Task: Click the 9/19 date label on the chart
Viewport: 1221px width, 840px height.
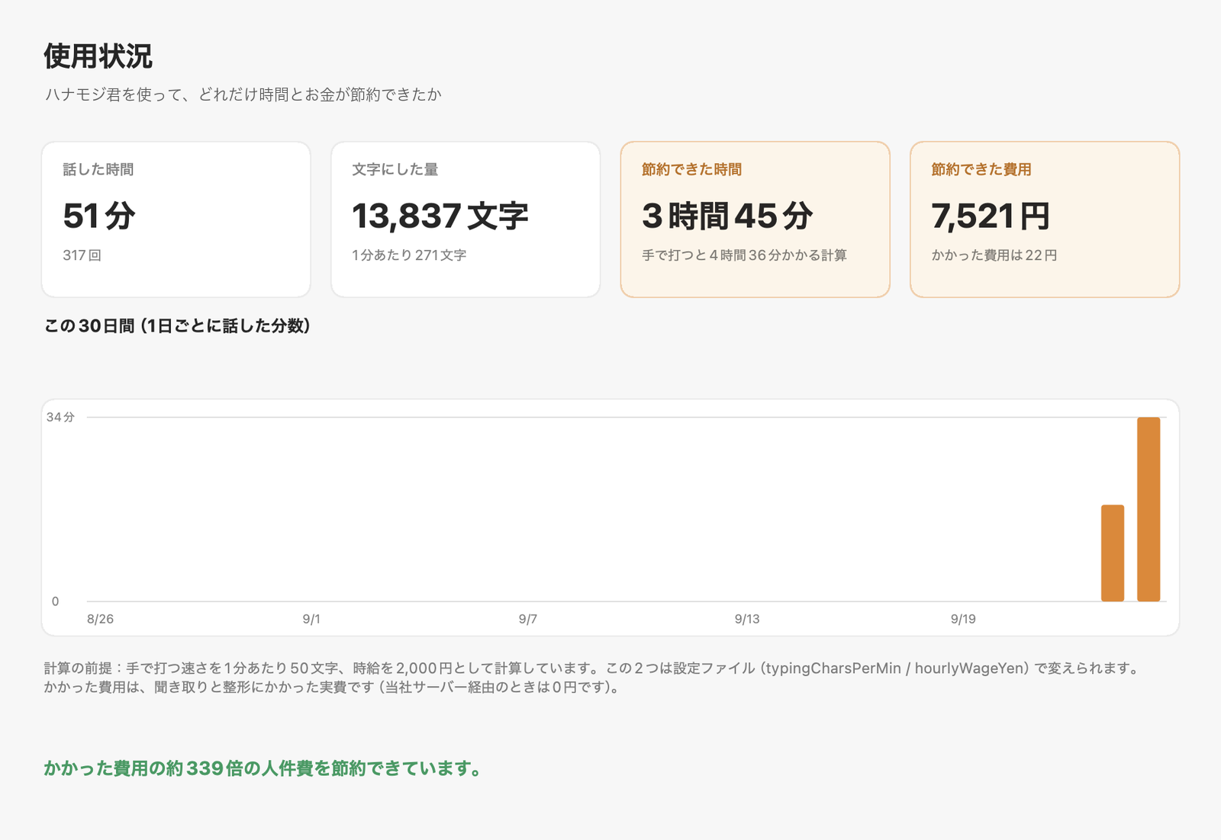Action: [x=963, y=619]
